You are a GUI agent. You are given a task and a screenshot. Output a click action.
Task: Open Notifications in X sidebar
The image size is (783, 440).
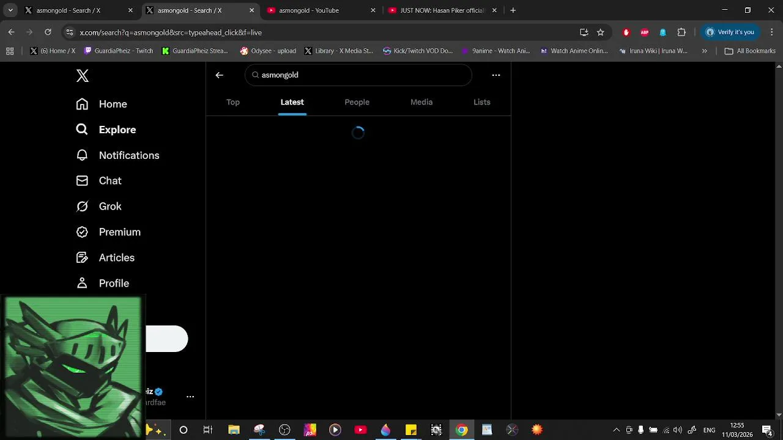117,155
